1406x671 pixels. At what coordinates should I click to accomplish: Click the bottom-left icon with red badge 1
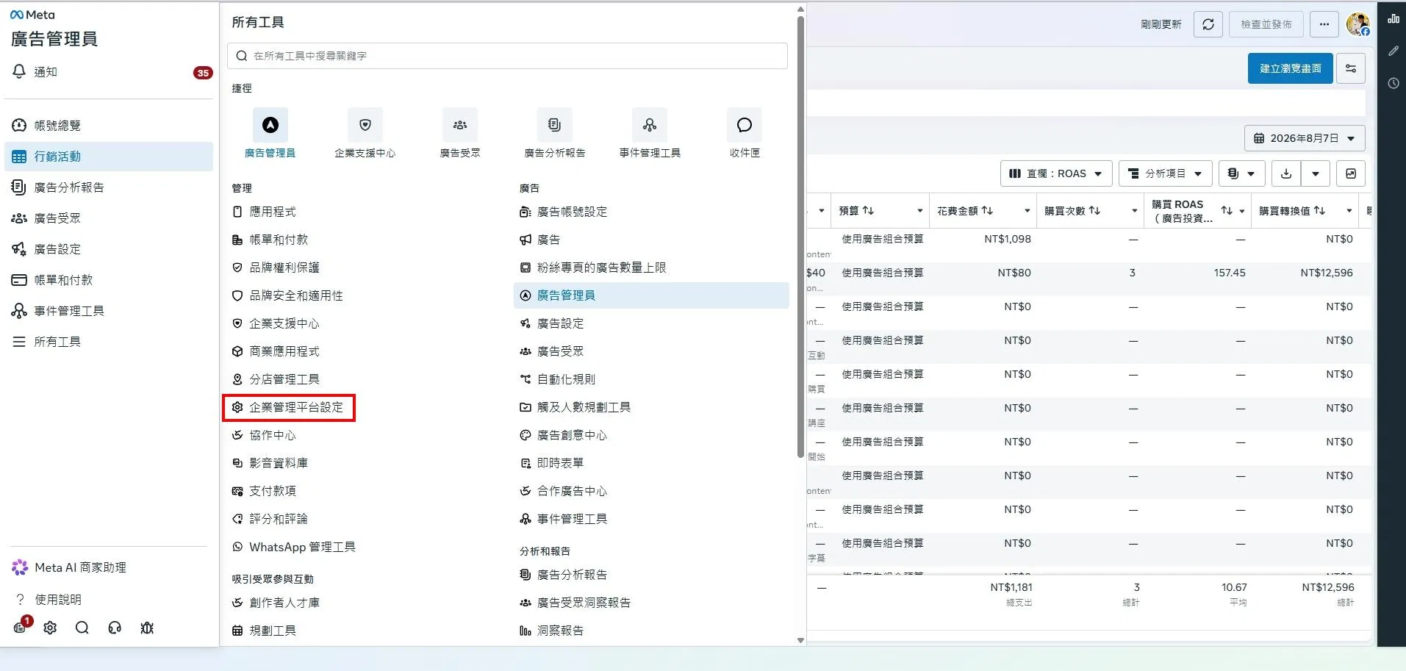tap(21, 627)
